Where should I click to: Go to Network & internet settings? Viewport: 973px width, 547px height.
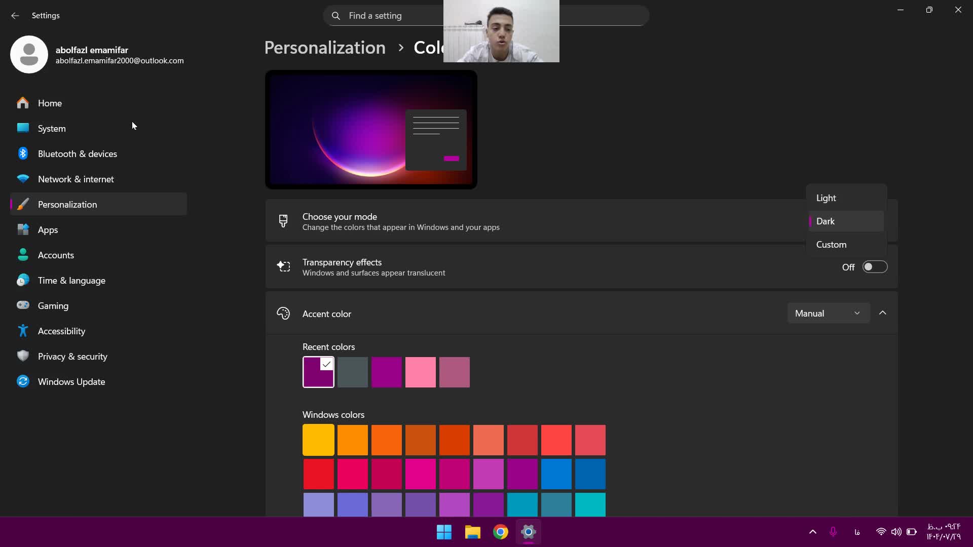click(x=76, y=179)
